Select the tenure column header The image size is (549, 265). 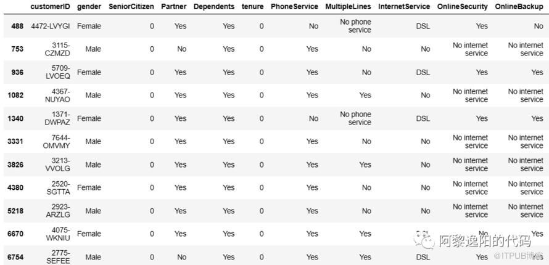(x=253, y=7)
